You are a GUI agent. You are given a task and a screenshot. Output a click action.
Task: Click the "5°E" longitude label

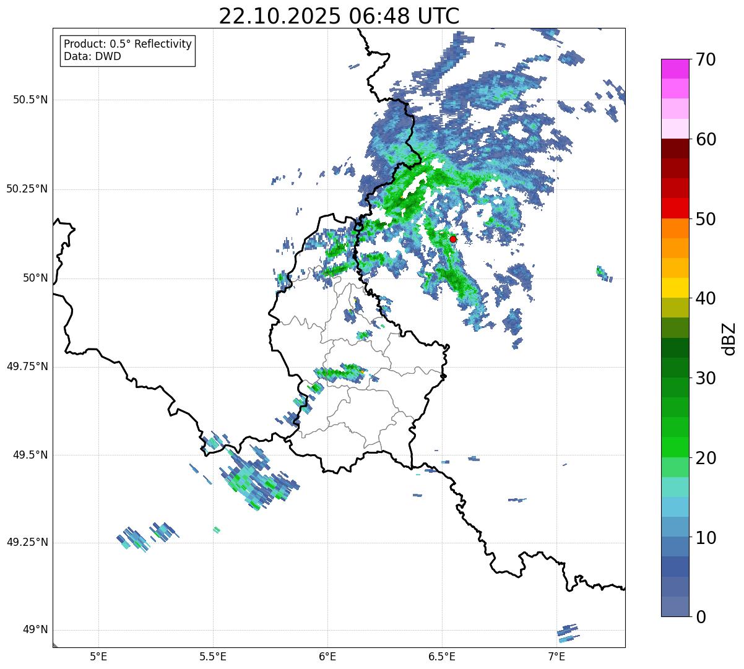(x=98, y=656)
